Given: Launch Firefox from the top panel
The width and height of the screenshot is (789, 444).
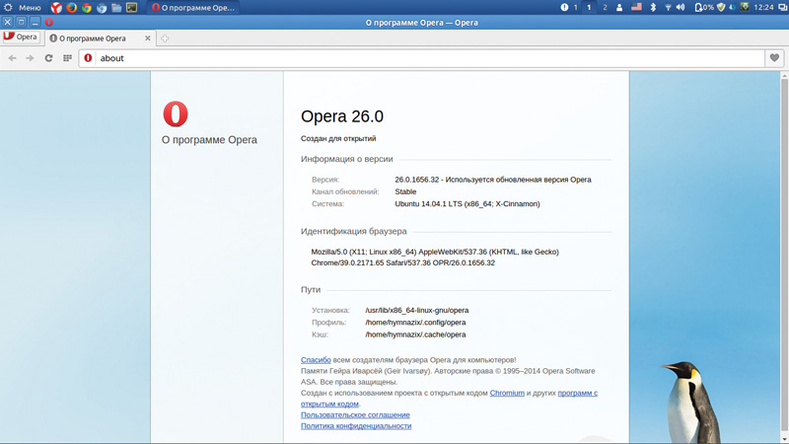Looking at the screenshot, I should tap(71, 7).
